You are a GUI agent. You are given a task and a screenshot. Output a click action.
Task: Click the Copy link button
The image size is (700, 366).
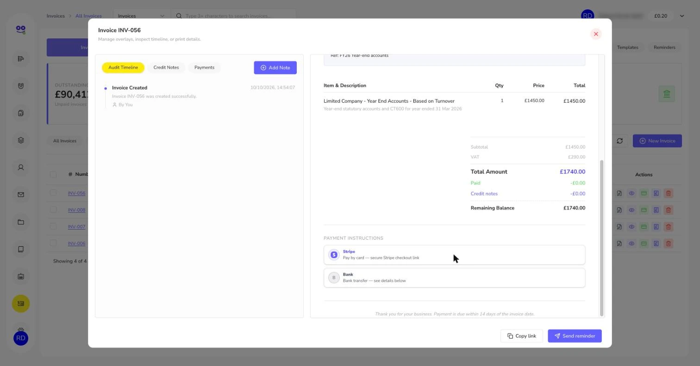[x=522, y=336]
